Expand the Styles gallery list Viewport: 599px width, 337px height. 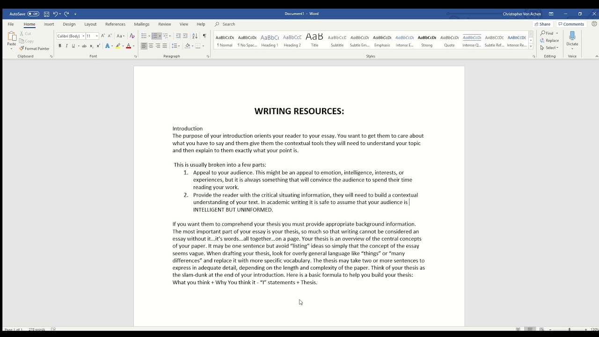click(x=531, y=46)
